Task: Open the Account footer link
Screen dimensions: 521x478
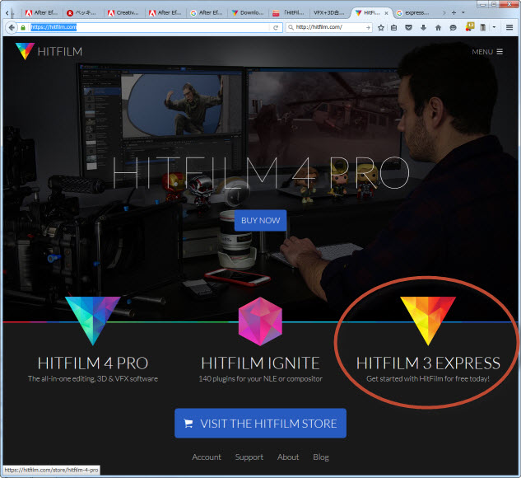Action: pos(207,457)
